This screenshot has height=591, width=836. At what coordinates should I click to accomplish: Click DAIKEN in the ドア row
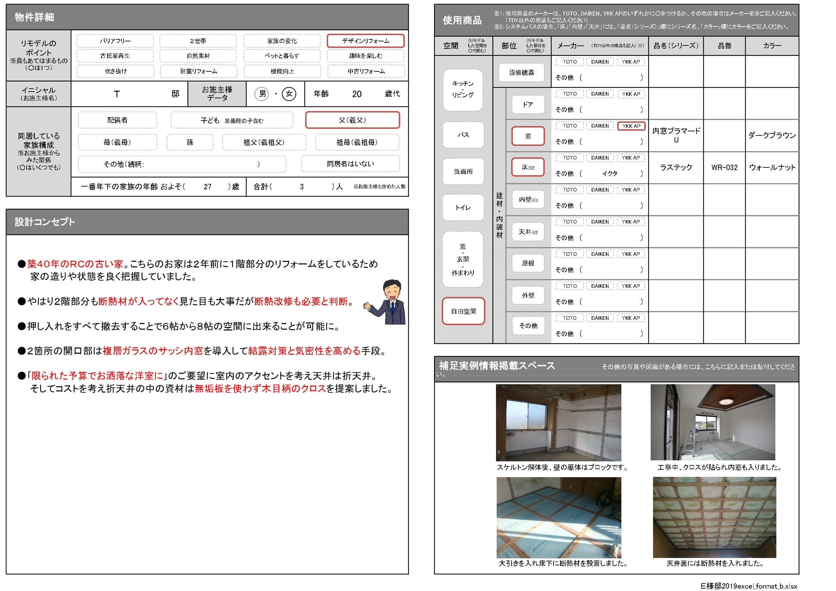coord(600,94)
